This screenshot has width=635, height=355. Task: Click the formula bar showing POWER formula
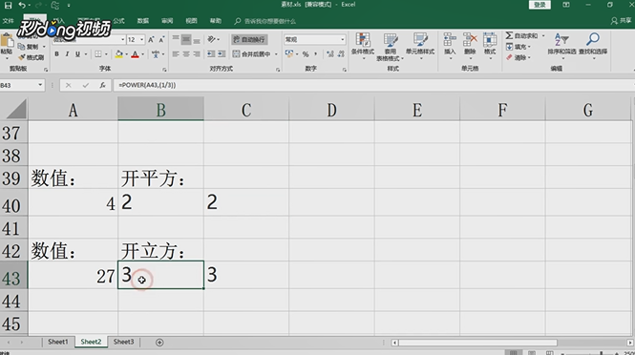(x=373, y=85)
